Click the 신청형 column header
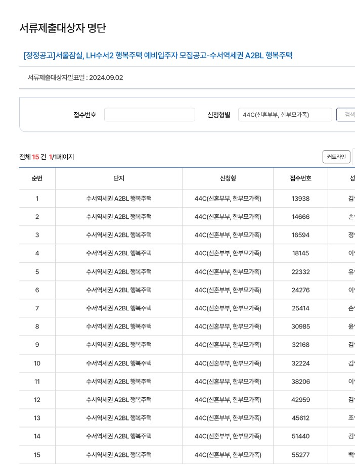This screenshot has height=470, width=355. tap(228, 178)
